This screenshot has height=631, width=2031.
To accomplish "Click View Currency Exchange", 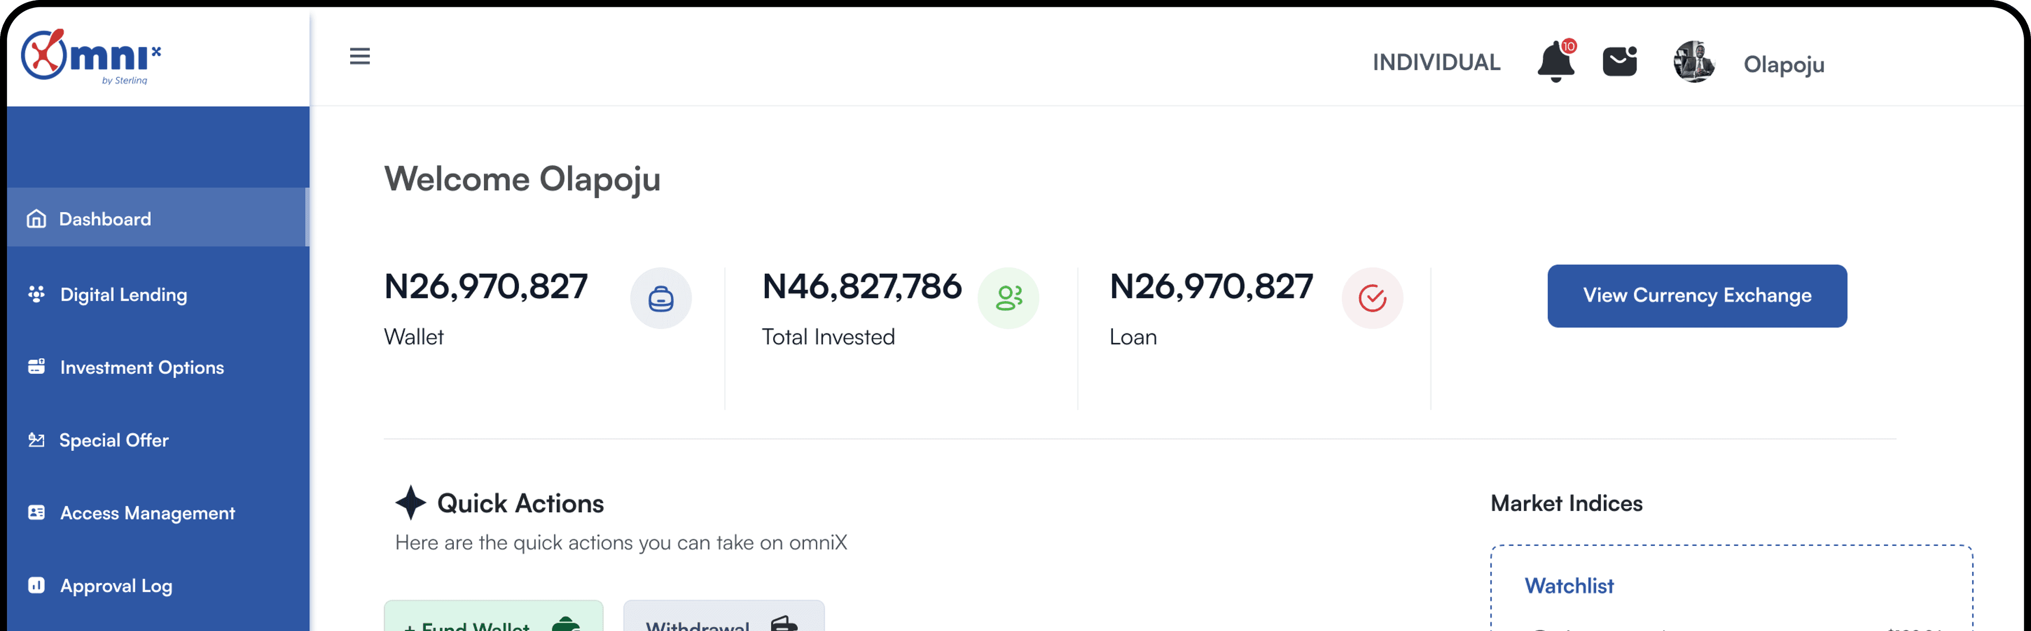I will pos(1697,295).
